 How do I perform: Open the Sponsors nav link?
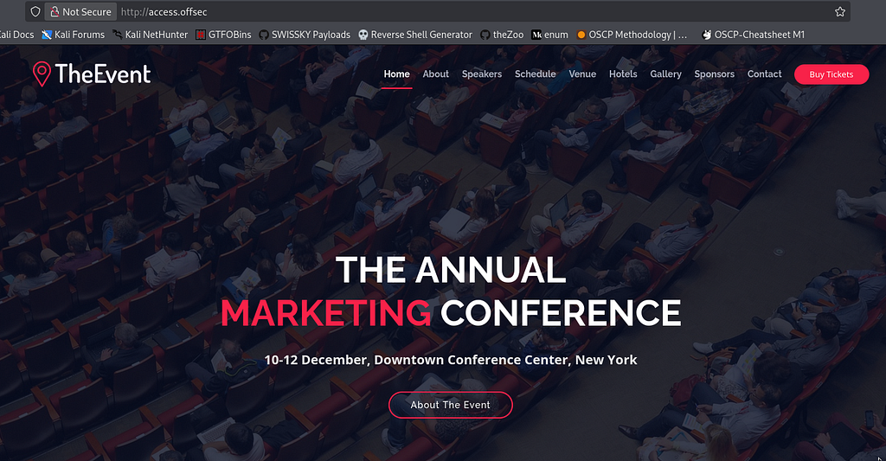click(714, 74)
